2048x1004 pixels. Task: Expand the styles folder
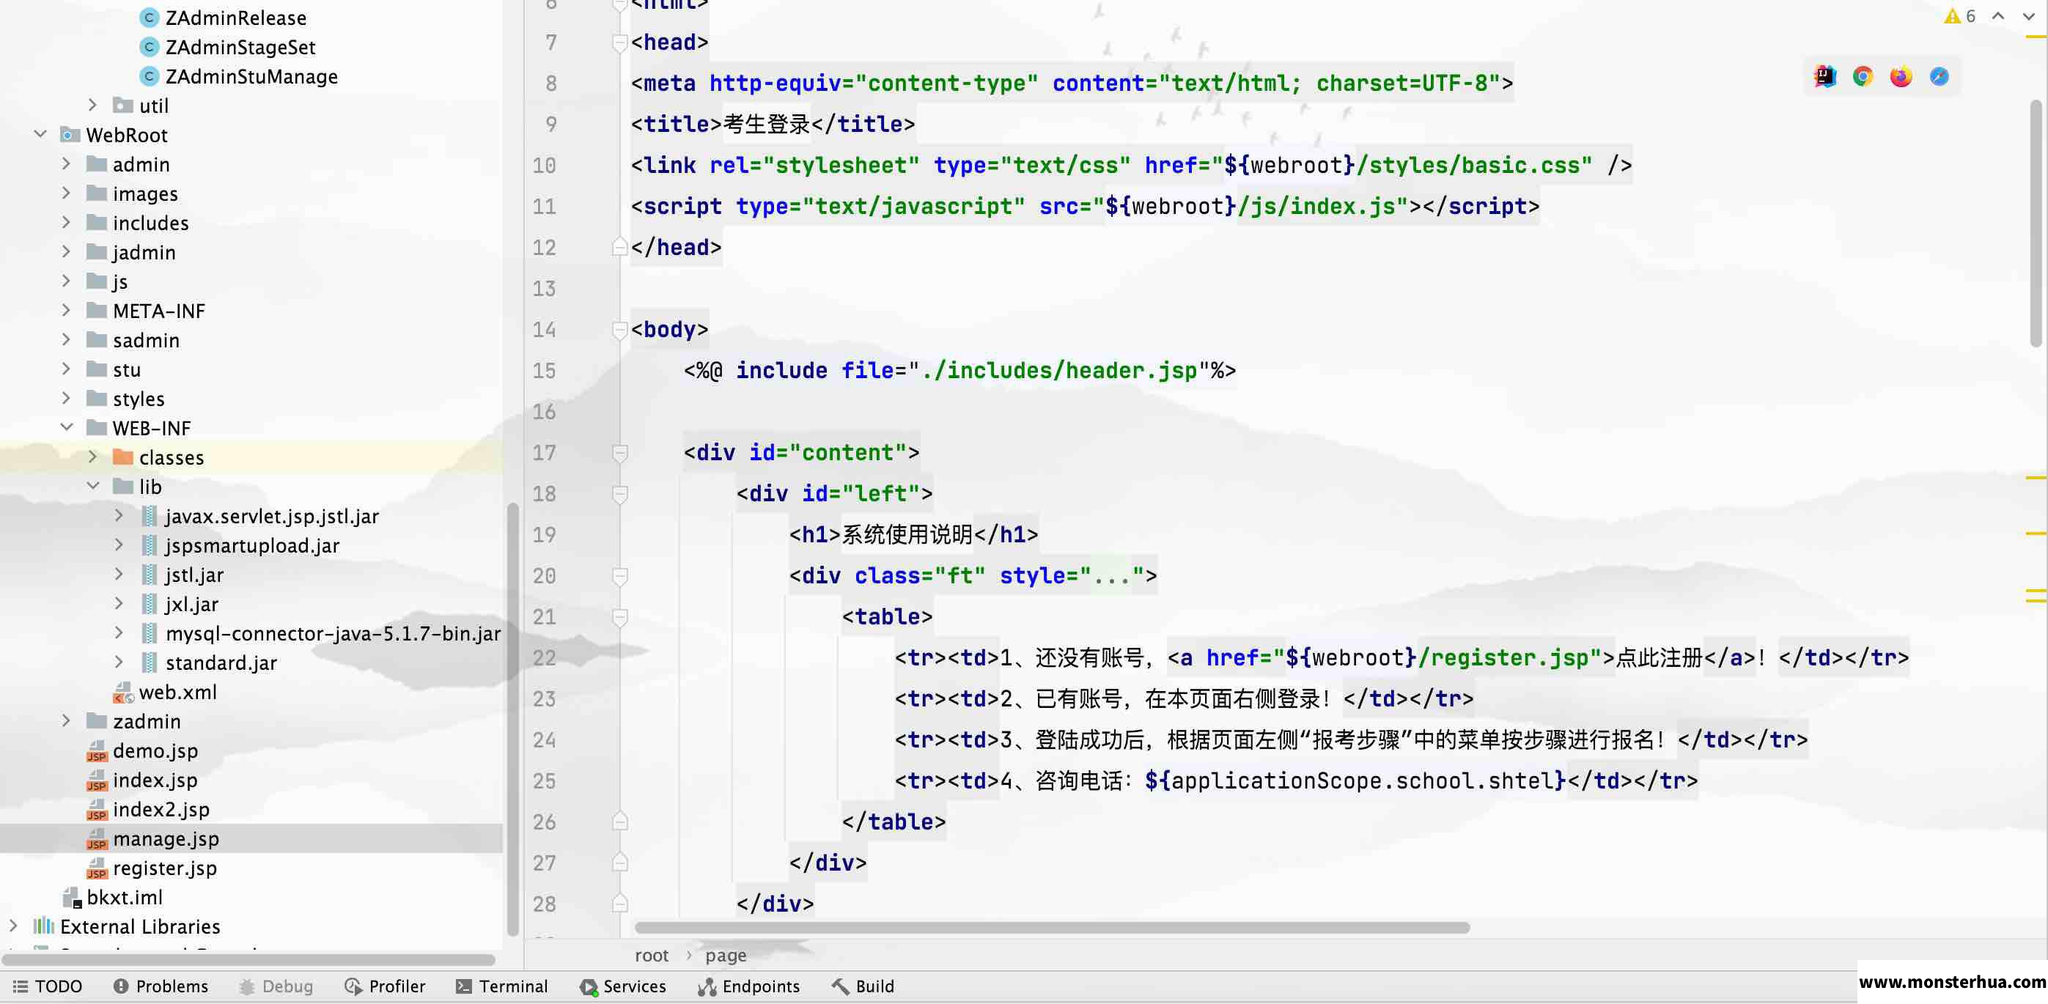coord(66,398)
